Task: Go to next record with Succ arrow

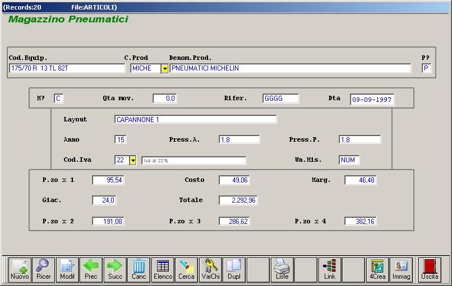Action: [115, 269]
